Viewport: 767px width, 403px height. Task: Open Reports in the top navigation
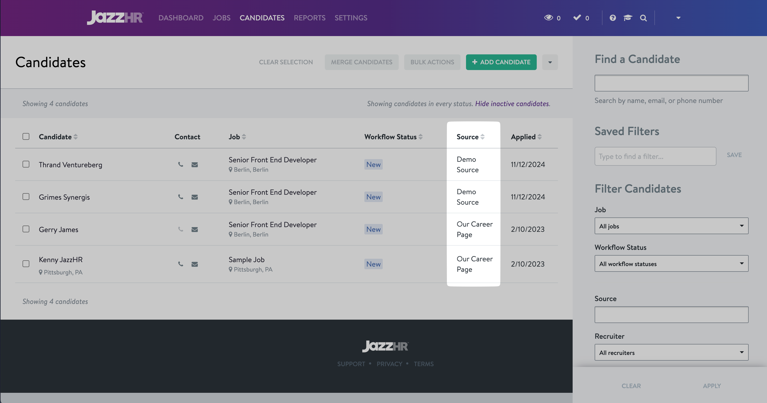(310, 18)
